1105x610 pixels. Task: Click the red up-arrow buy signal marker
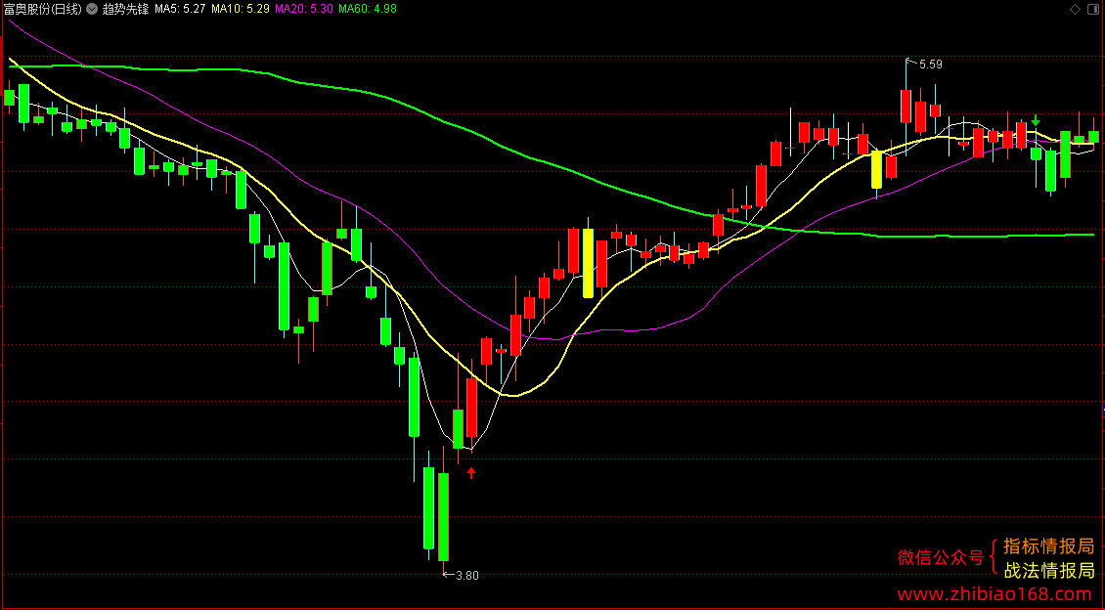point(471,472)
